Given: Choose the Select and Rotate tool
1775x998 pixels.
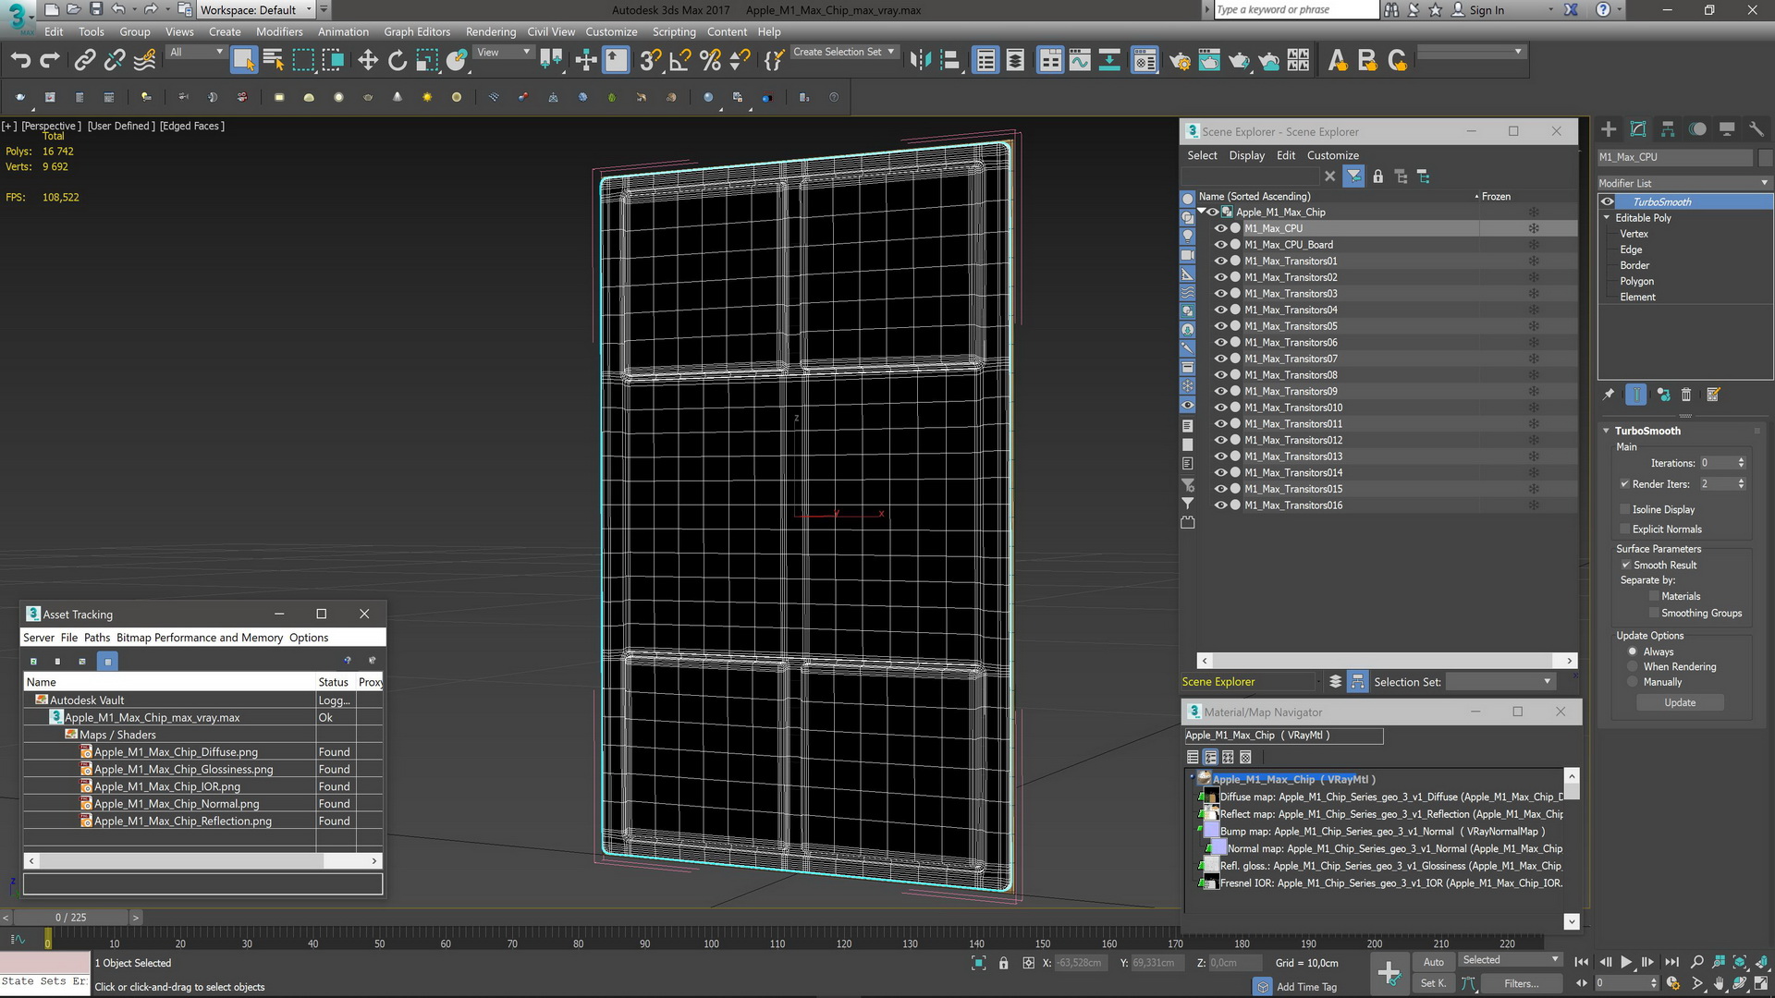Looking at the screenshot, I should [398, 61].
